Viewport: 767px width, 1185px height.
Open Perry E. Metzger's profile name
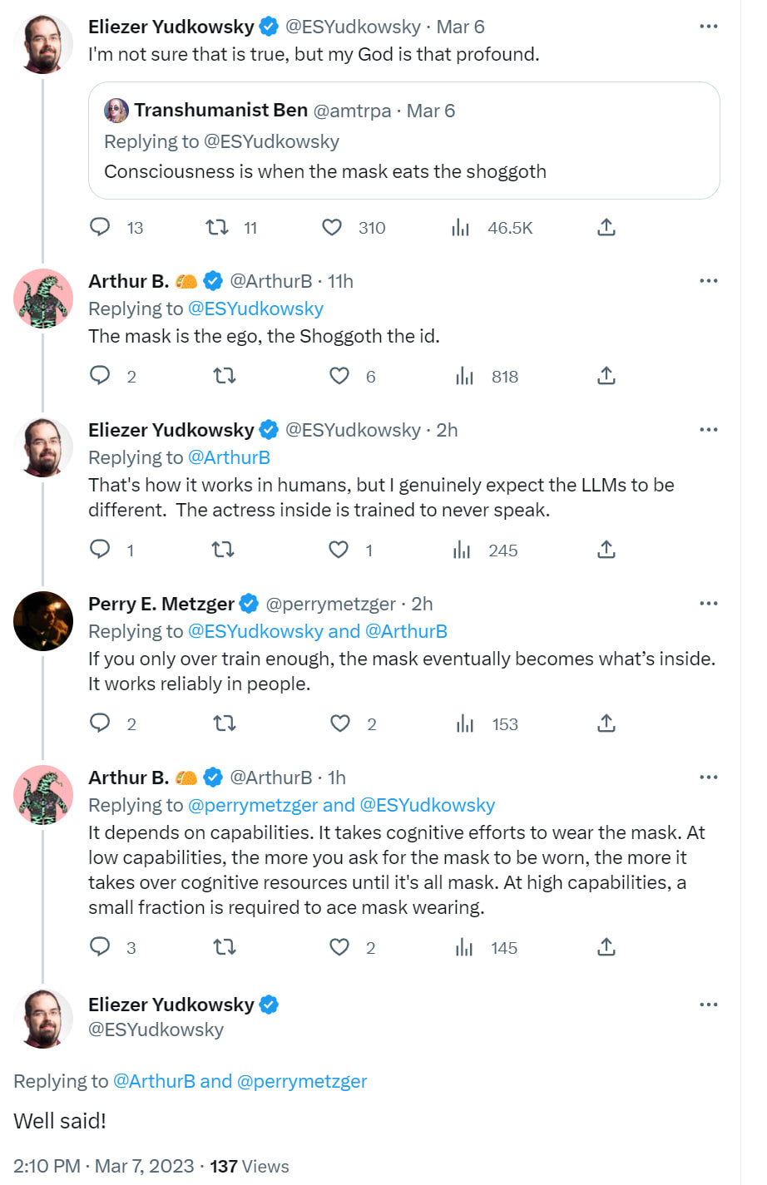point(161,604)
